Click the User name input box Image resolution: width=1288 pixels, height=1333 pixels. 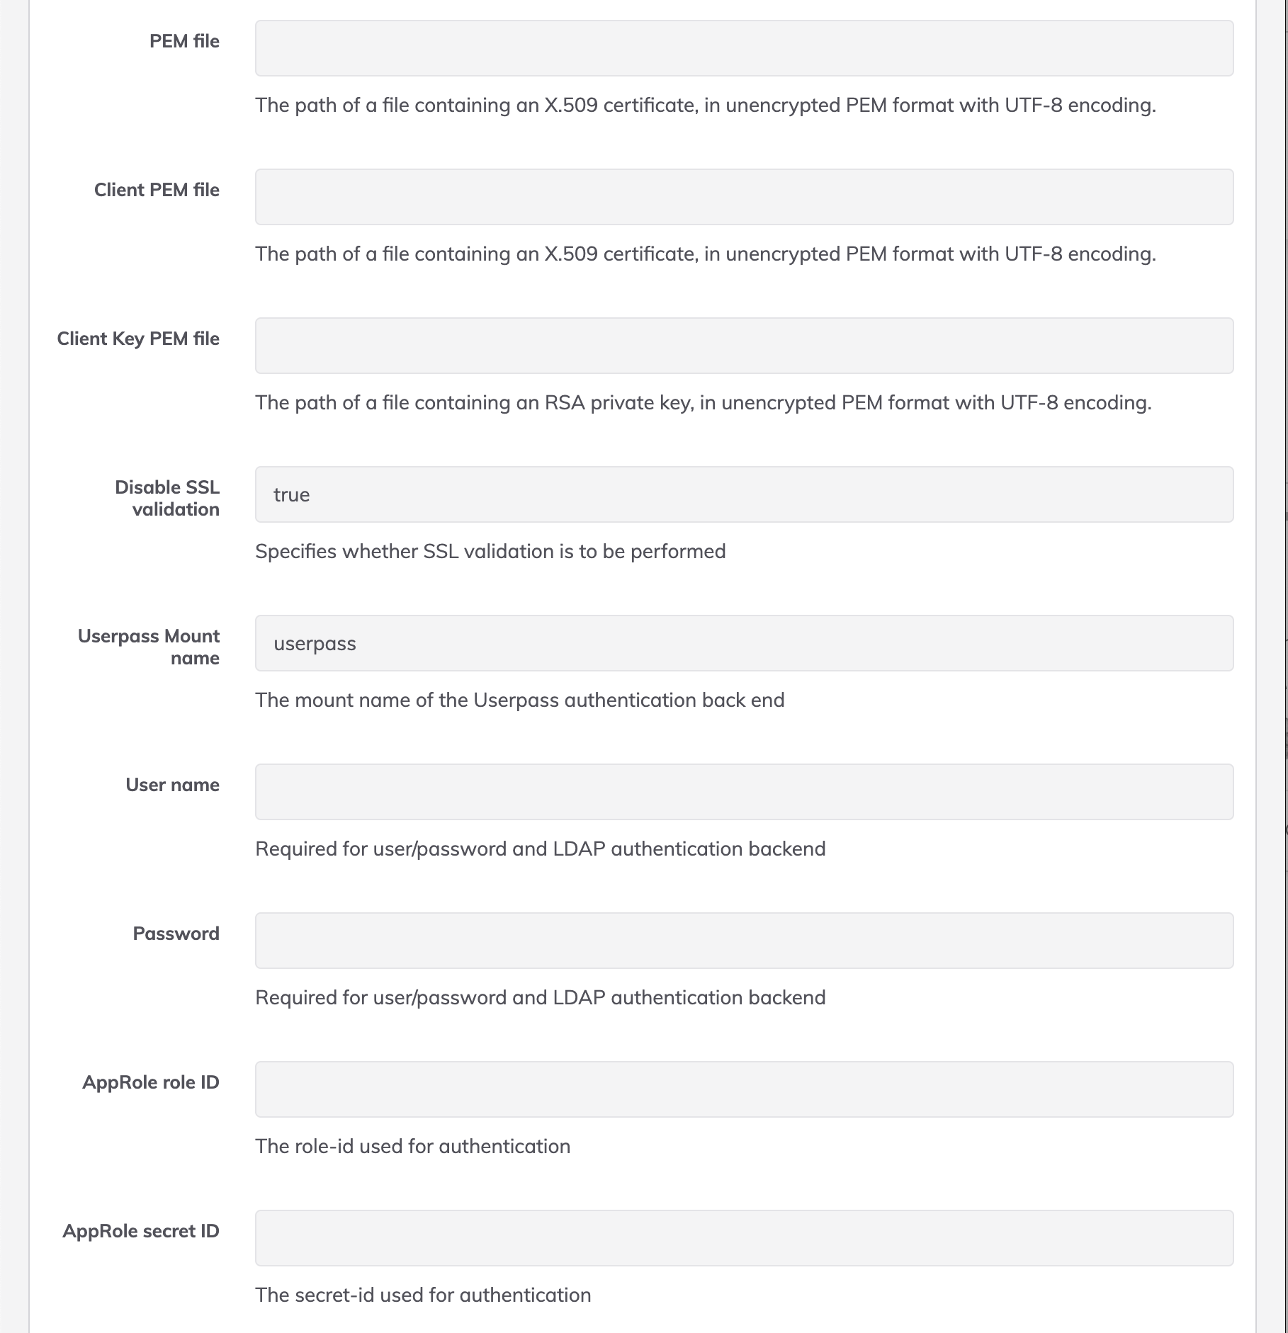[x=744, y=792]
